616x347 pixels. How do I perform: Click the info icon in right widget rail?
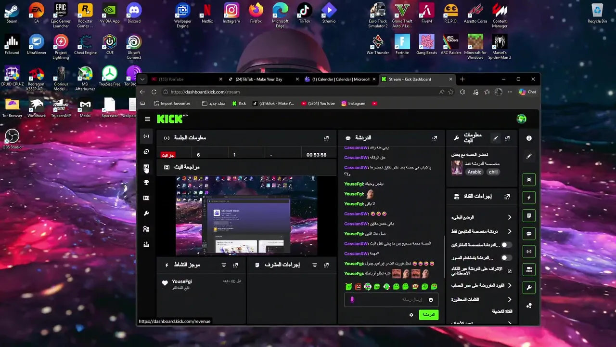pos(529,138)
